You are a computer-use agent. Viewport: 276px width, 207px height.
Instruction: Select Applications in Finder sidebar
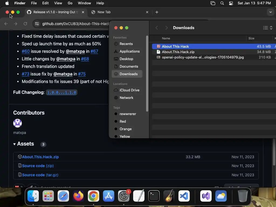pos(127,51)
